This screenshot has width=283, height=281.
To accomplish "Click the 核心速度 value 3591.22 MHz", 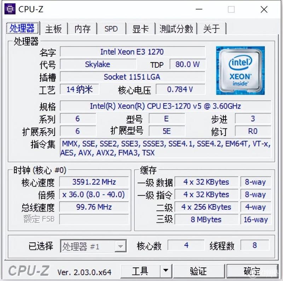I will [94, 182].
